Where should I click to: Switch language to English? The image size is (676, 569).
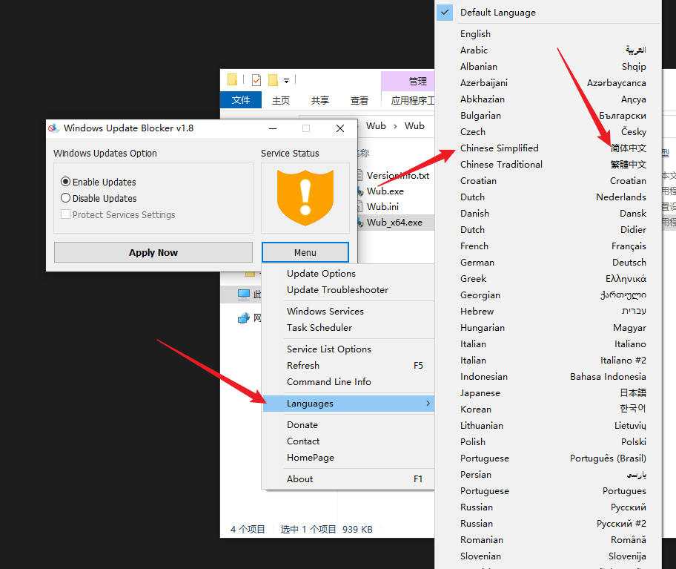tap(548, 34)
